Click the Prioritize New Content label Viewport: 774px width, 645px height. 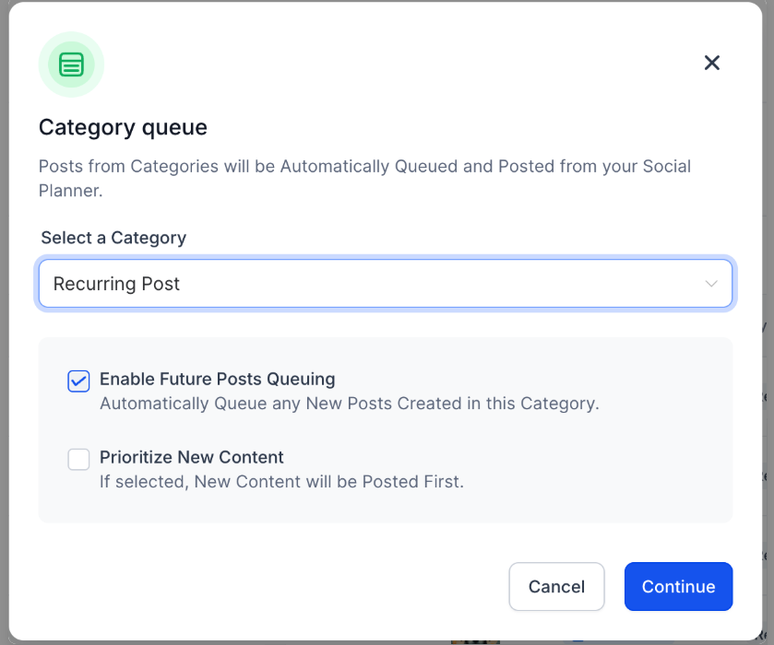click(192, 457)
